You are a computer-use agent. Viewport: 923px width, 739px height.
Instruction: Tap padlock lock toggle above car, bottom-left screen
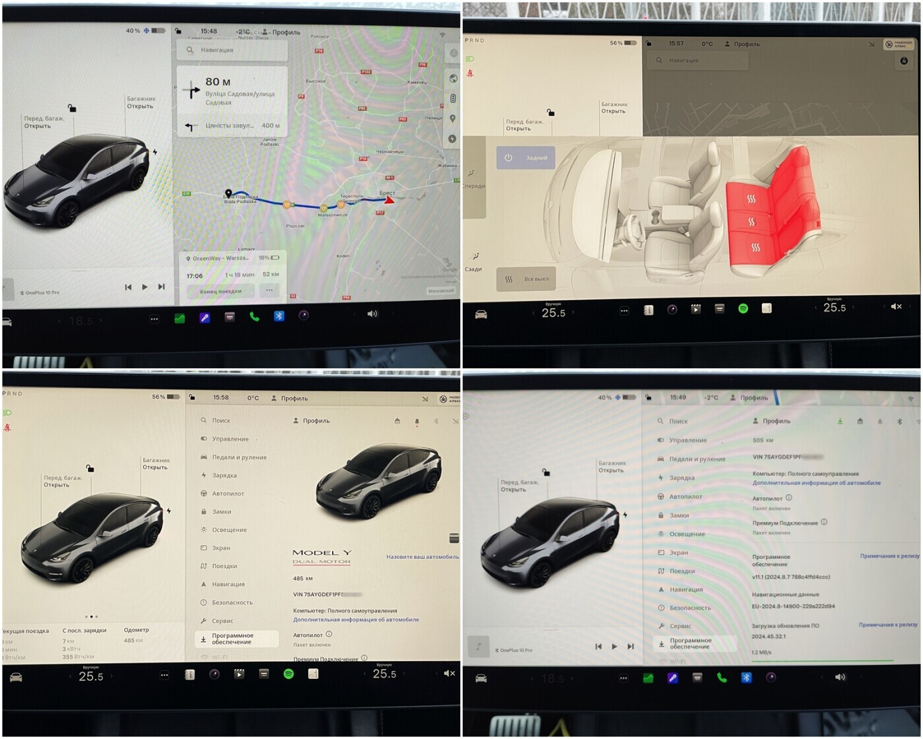coord(90,468)
